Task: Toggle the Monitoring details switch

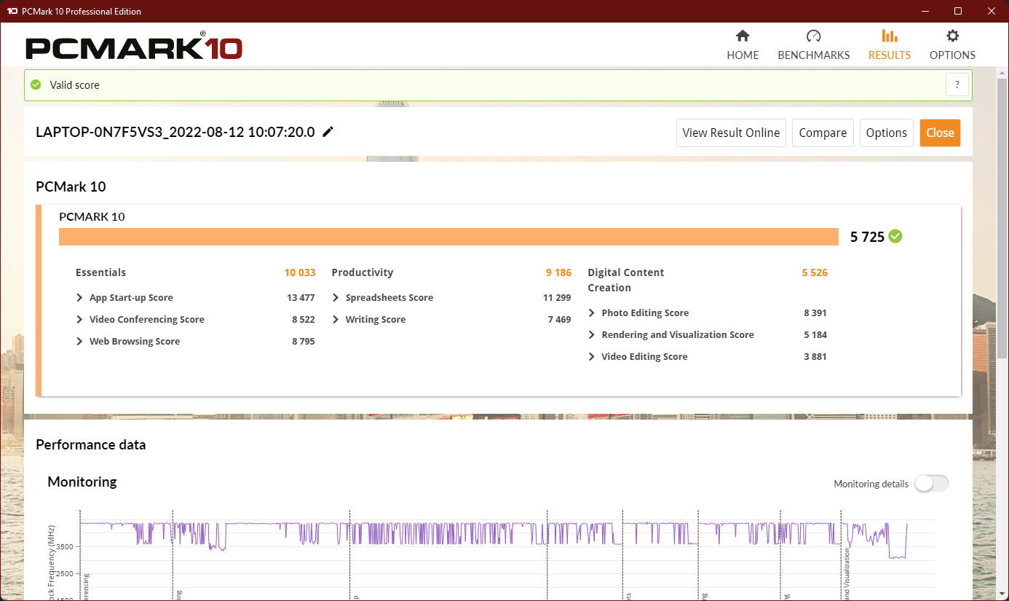Action: pos(932,484)
